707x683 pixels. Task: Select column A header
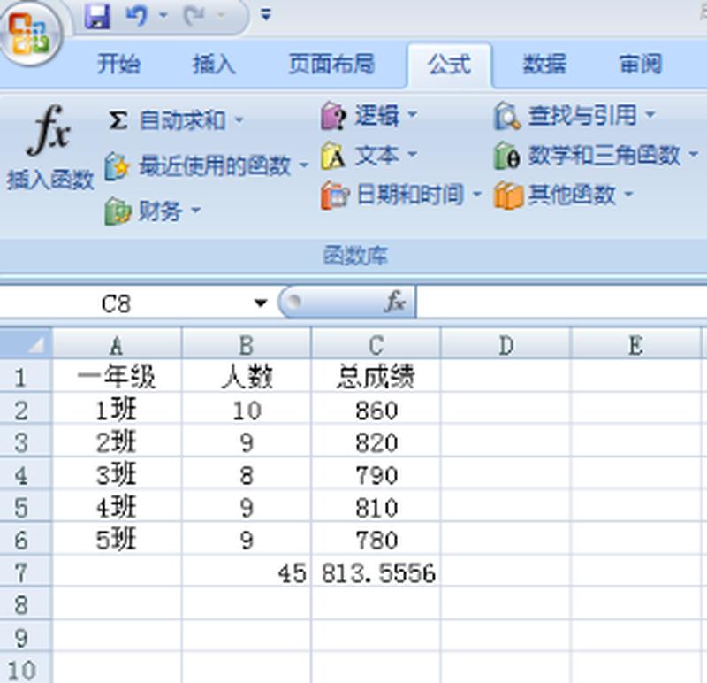pyautogui.click(x=117, y=345)
